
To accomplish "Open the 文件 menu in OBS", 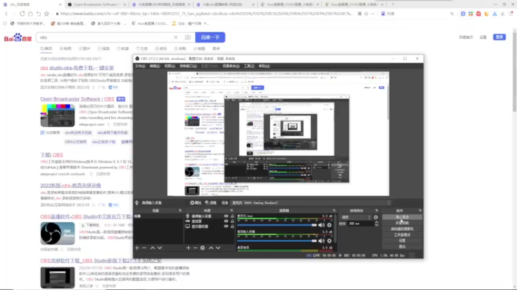I will (140, 66).
